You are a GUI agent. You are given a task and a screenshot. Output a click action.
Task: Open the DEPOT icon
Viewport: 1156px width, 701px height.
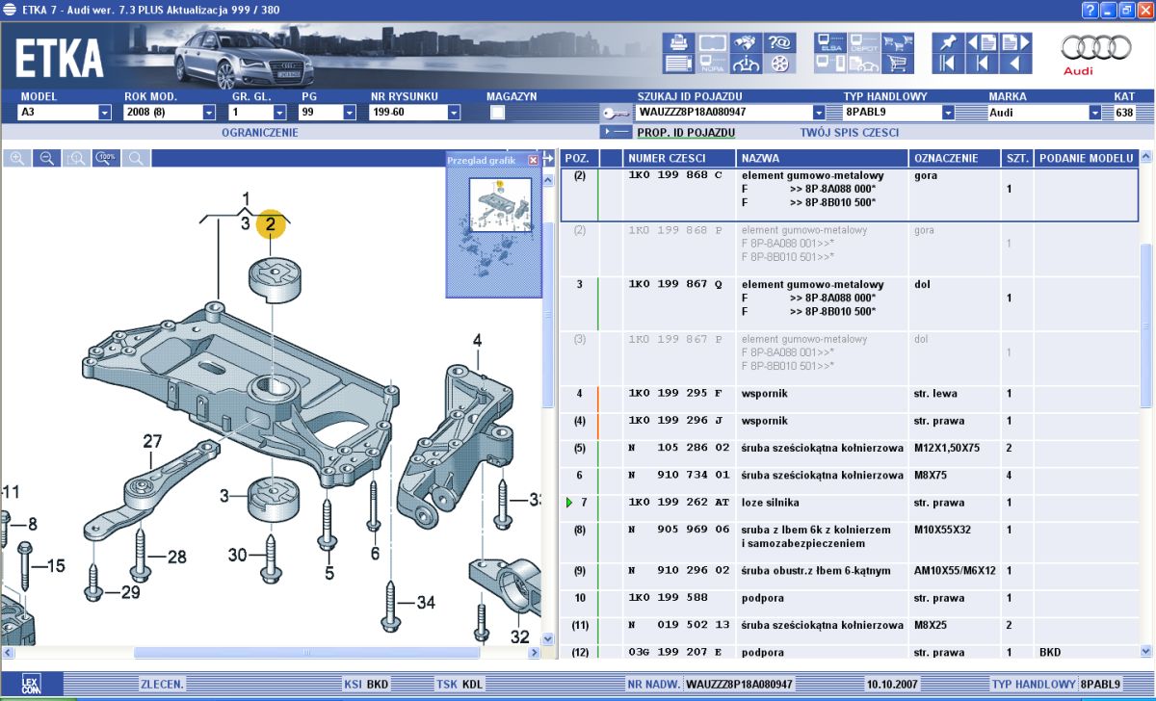coord(864,42)
